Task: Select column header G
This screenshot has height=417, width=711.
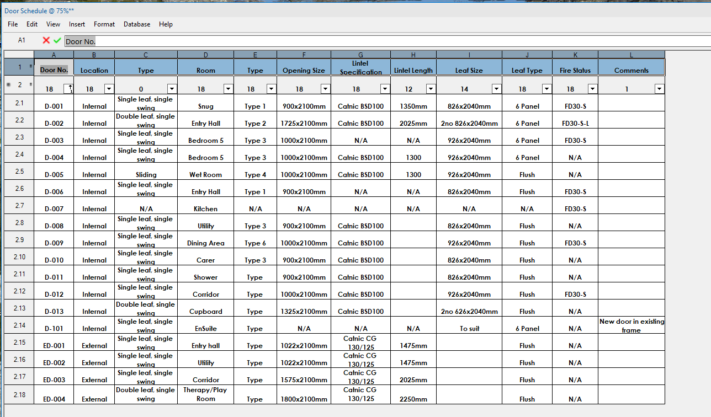Action: tap(360, 55)
